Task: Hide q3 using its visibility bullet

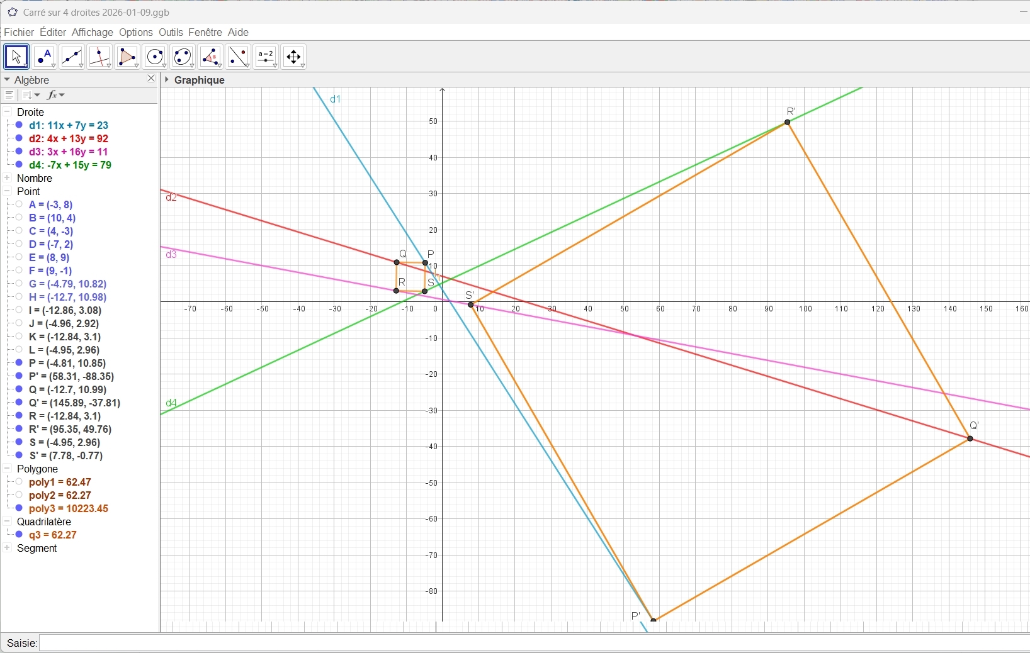Action: tap(20, 535)
